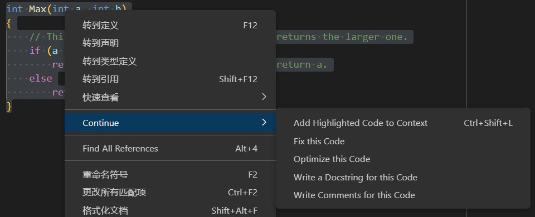Viewport: 535px width, 217px height.
Task: Click 转到类型定义 option
Action: point(170,62)
